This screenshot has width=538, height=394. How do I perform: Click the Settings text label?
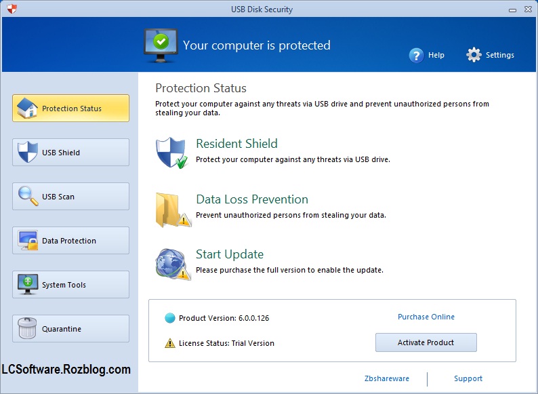click(x=500, y=55)
